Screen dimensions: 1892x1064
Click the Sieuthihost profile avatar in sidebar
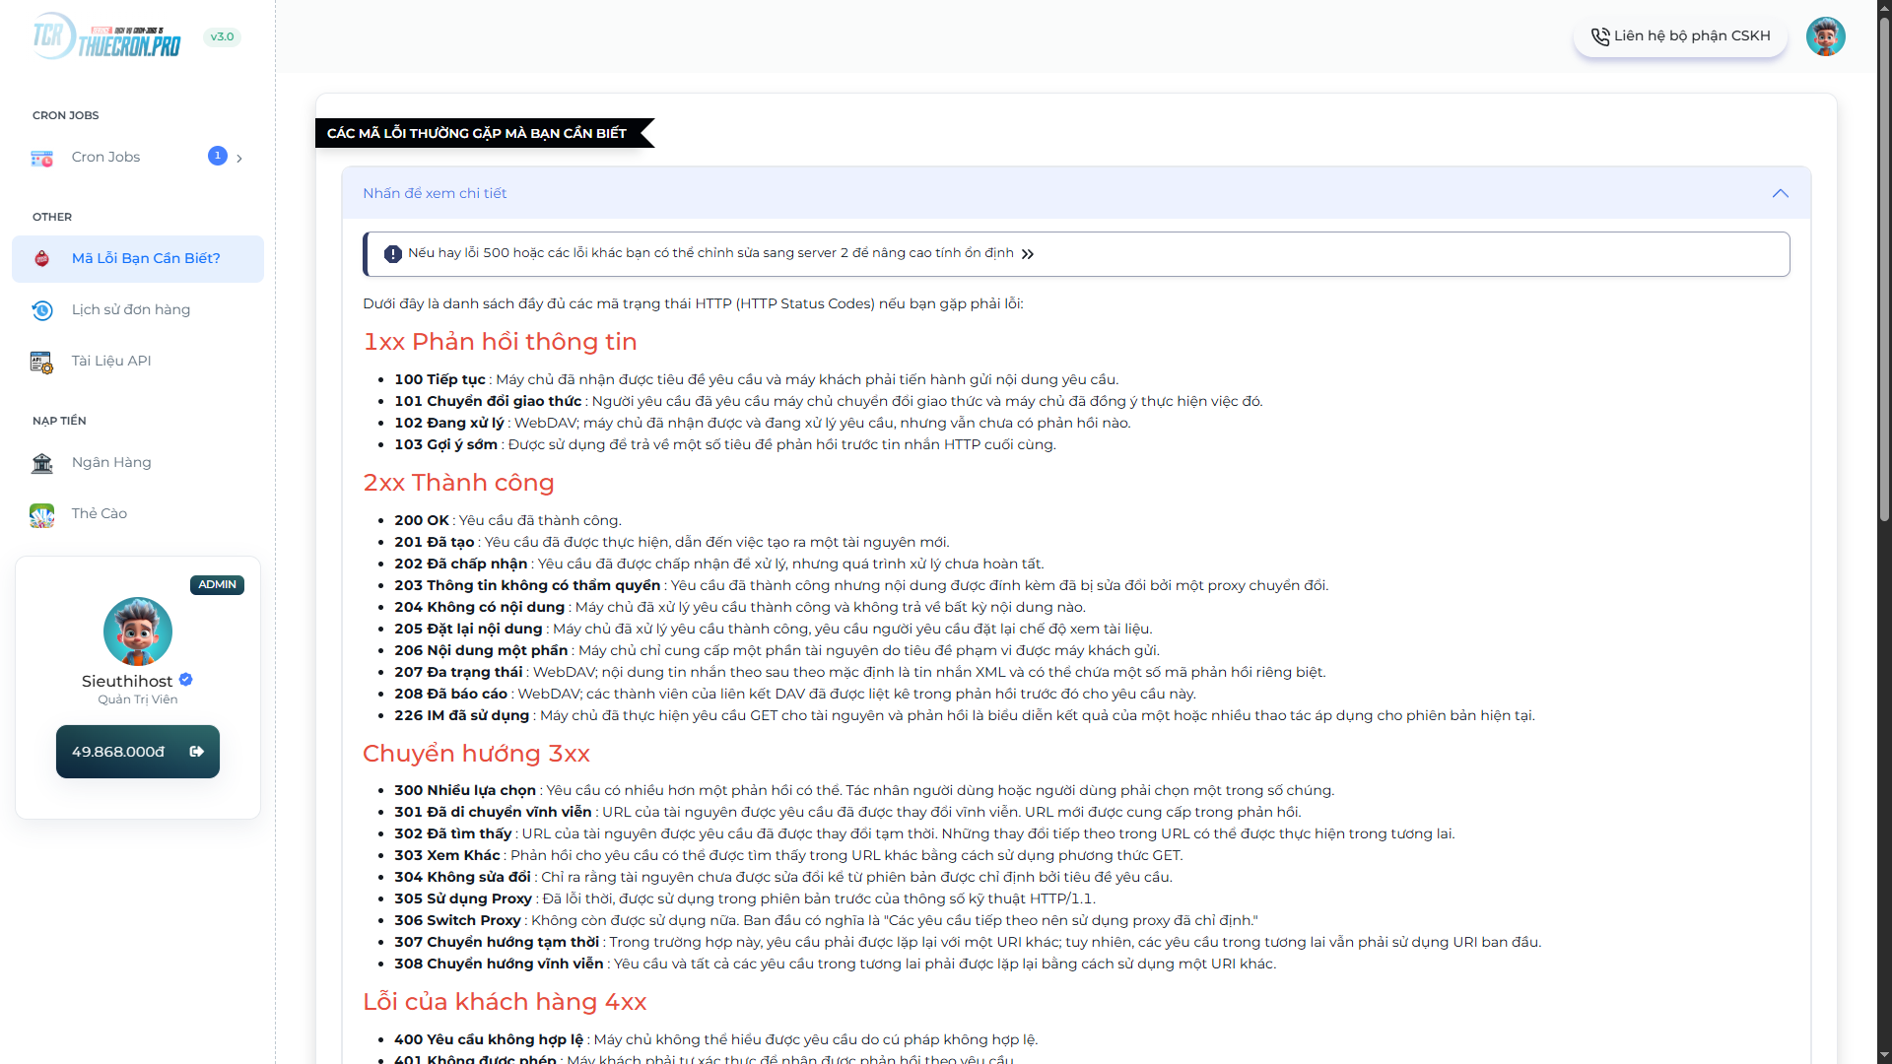tap(138, 632)
